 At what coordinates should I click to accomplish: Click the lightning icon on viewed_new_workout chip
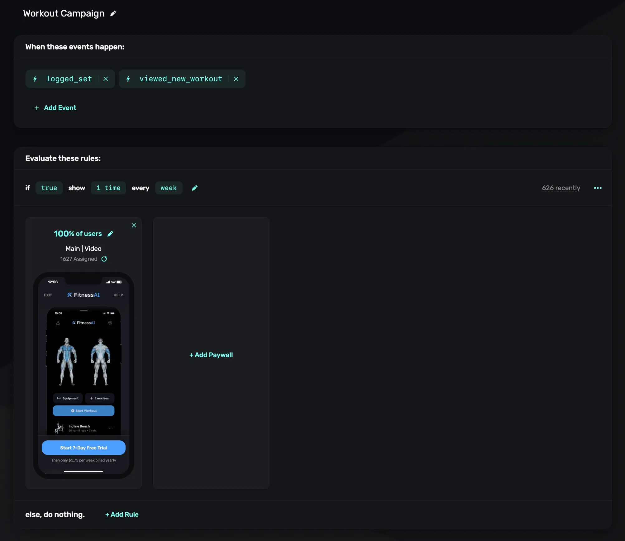(x=128, y=79)
